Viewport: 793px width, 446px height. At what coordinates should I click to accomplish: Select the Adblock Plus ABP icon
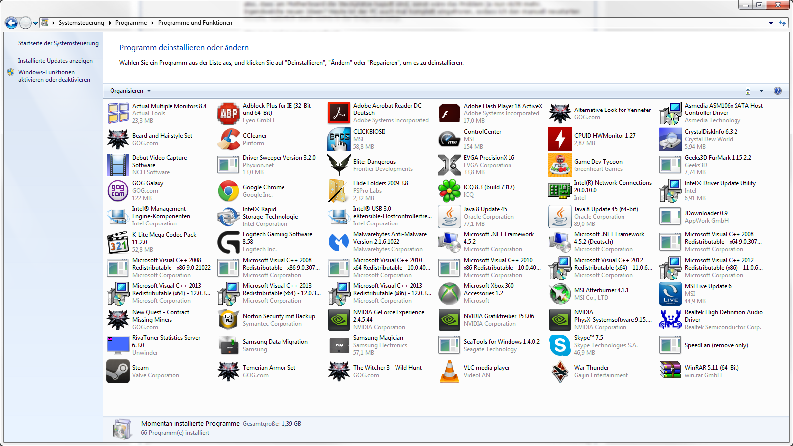[x=228, y=113]
